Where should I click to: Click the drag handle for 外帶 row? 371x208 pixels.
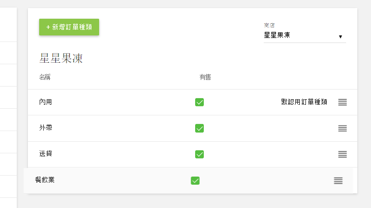pyautogui.click(x=343, y=128)
